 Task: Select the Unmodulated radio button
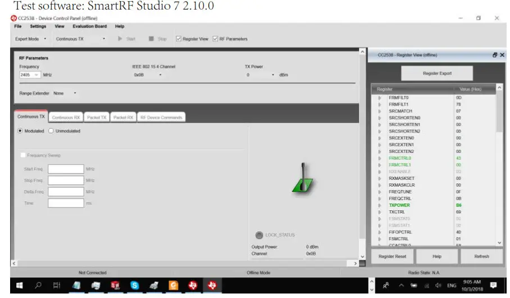point(51,131)
